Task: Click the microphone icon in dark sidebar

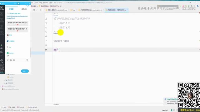Action: point(1,45)
